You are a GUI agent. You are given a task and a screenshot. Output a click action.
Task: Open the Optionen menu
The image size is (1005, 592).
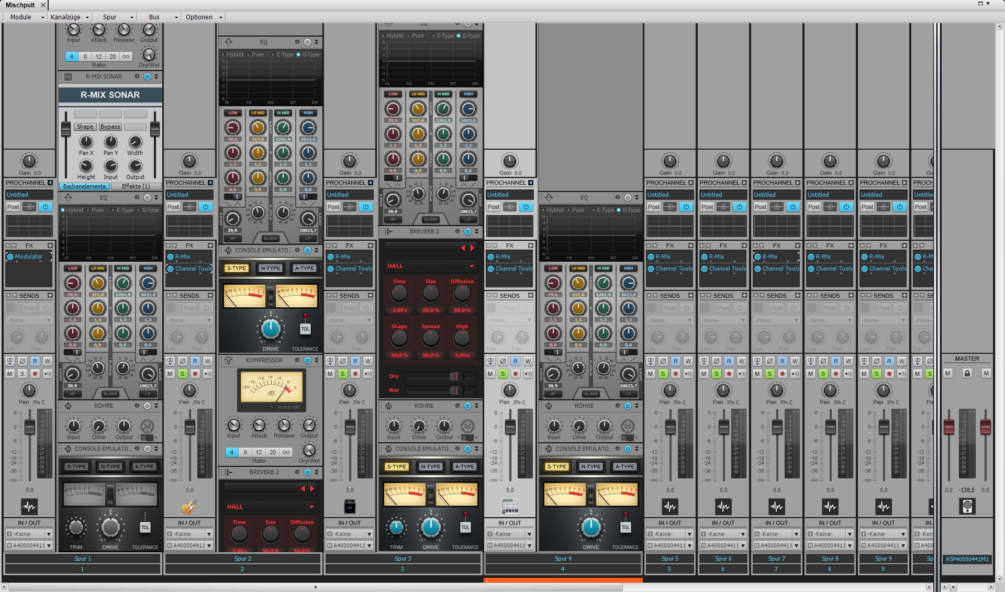click(x=204, y=17)
